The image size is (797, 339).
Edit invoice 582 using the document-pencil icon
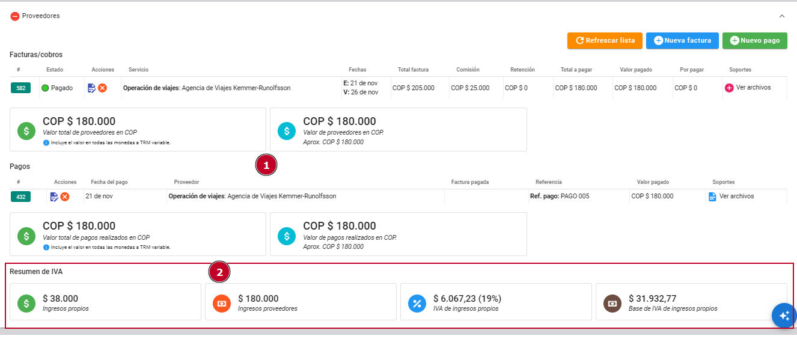coord(91,88)
